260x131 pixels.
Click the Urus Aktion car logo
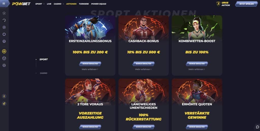coord(218,4)
